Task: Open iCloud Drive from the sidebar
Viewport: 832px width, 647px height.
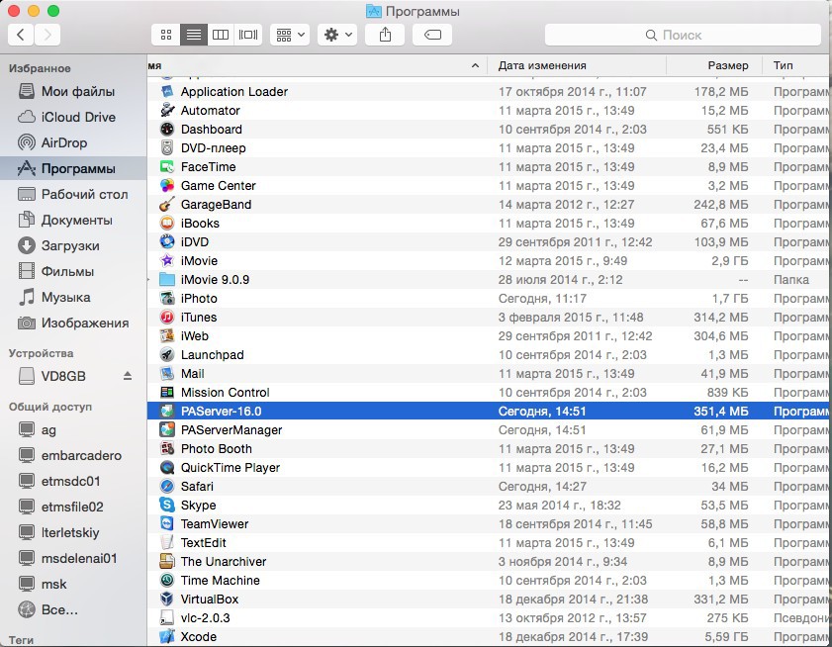Action: pyautogui.click(x=73, y=117)
